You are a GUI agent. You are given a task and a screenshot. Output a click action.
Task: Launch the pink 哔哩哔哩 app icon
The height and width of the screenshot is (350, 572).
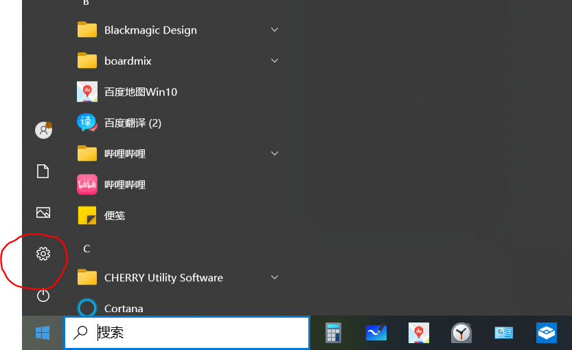pyautogui.click(x=87, y=184)
